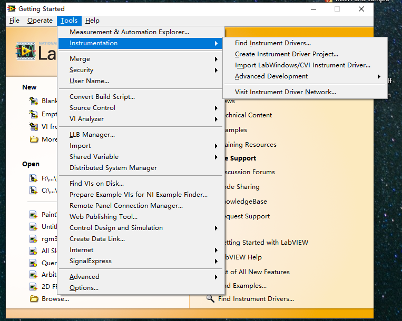Viewport: 402px width, 321px height.
Task: Click the Browse folder icon
Action: [x=34, y=299]
